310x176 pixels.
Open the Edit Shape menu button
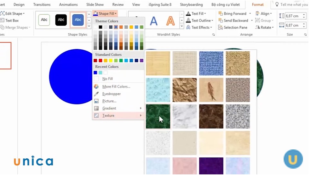14,14
